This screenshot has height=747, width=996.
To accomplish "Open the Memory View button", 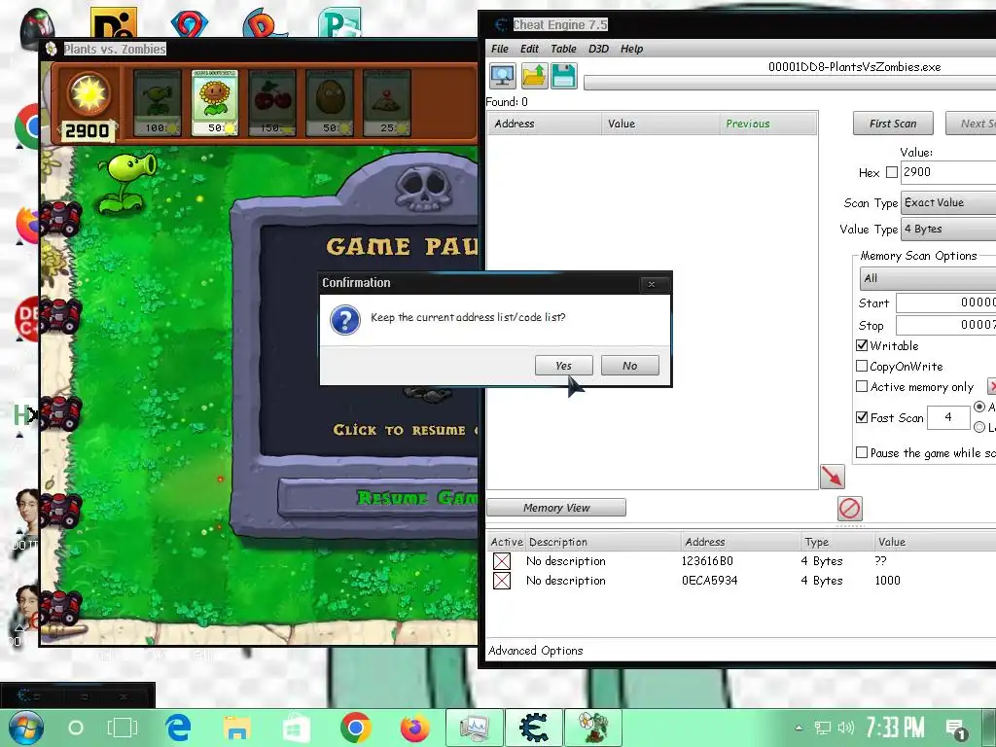I will coord(556,508).
